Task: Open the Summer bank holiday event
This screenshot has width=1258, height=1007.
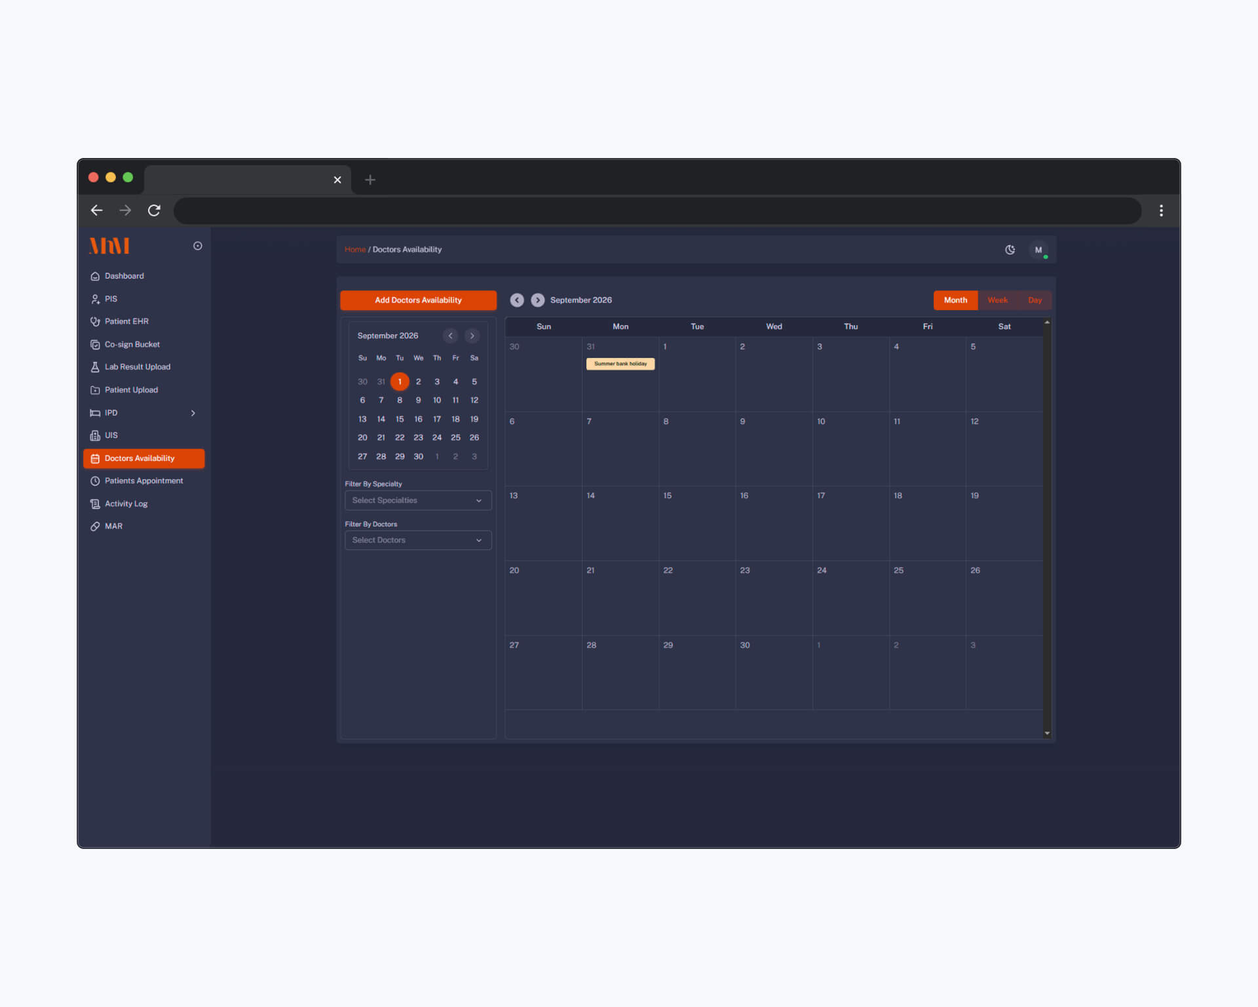Action: click(620, 364)
